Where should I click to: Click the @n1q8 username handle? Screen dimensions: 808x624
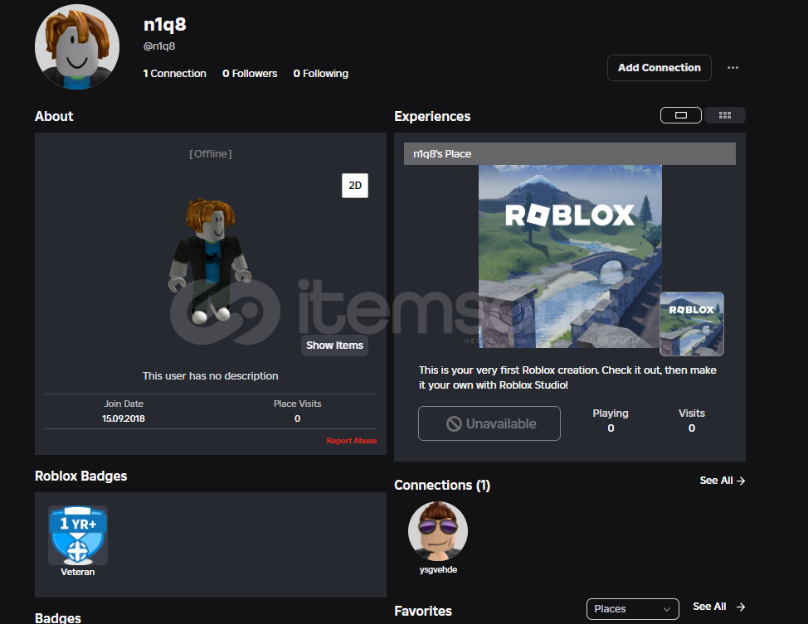(159, 46)
